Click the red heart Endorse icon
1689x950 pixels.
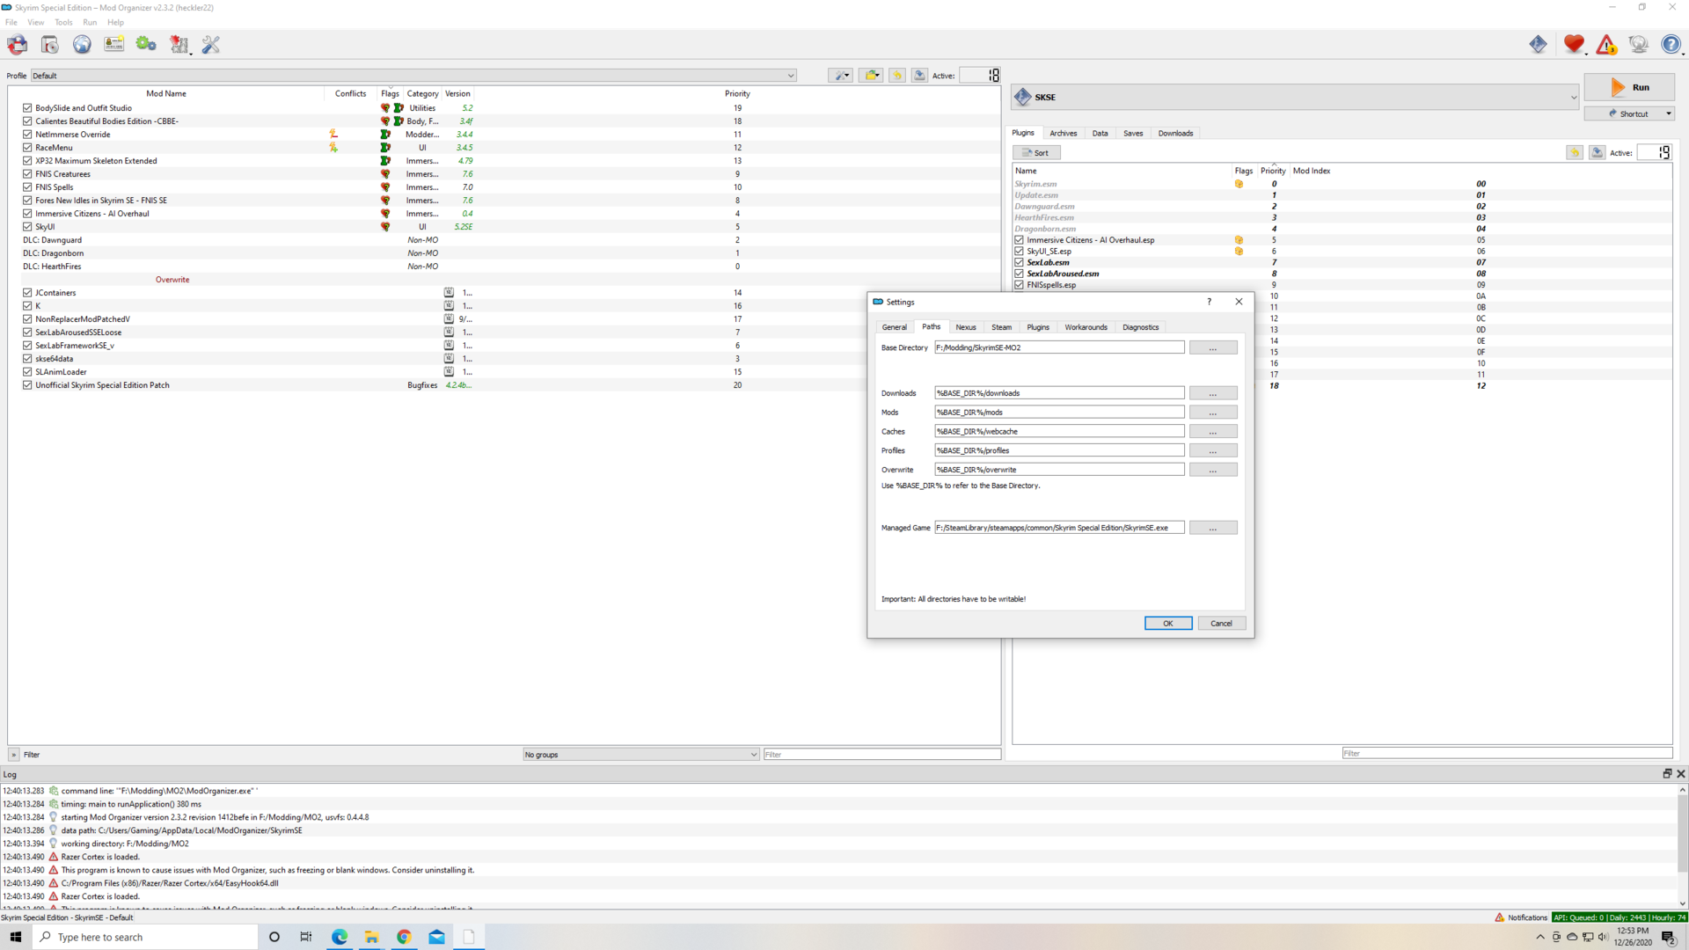[1574, 44]
